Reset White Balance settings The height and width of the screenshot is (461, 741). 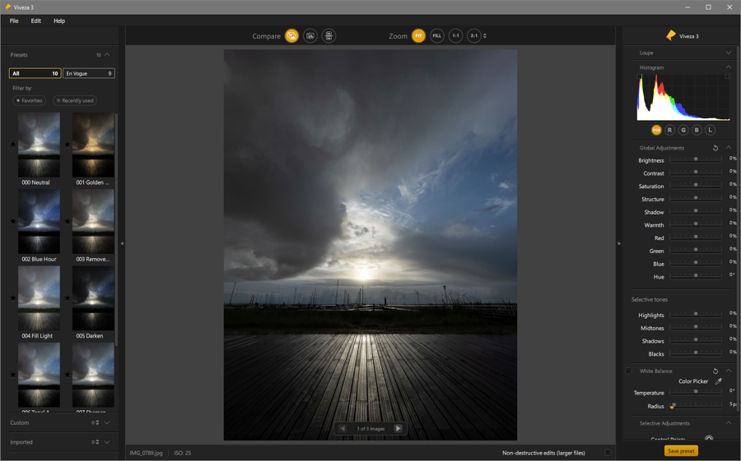point(715,371)
